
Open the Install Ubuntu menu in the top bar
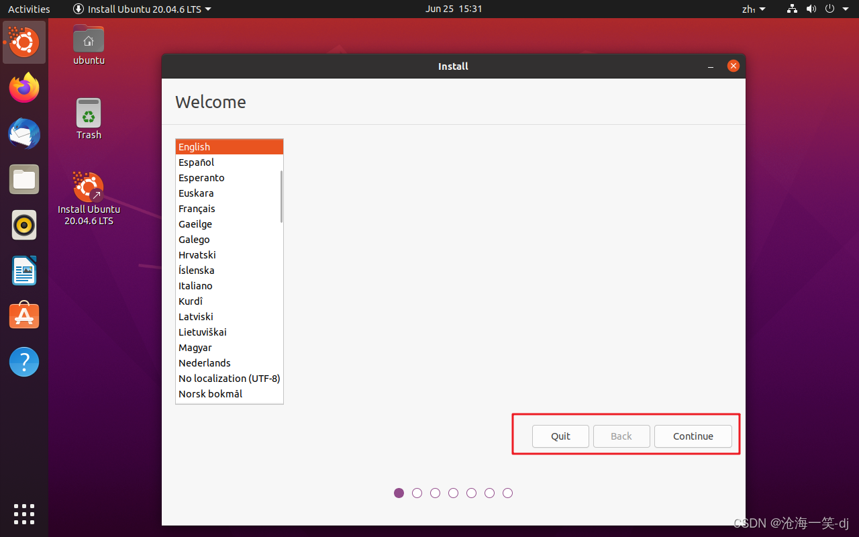tap(142, 9)
